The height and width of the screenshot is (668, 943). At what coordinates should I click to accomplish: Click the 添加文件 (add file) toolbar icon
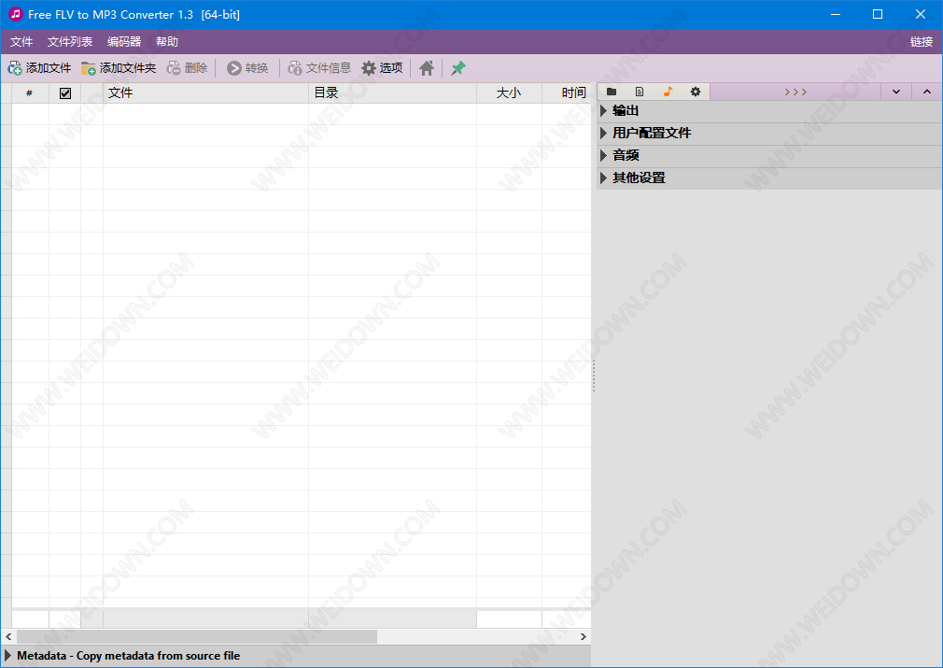(x=15, y=68)
